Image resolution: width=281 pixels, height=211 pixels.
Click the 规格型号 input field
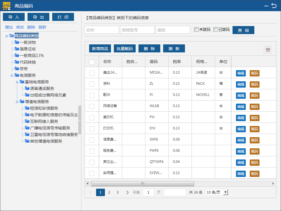[x=137, y=30]
